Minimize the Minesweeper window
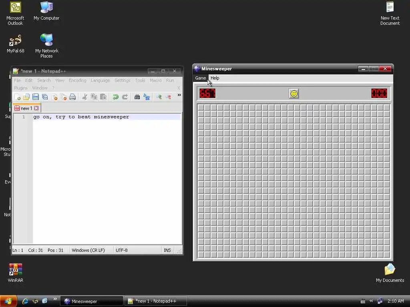This screenshot has height=307, width=410. 363,69
